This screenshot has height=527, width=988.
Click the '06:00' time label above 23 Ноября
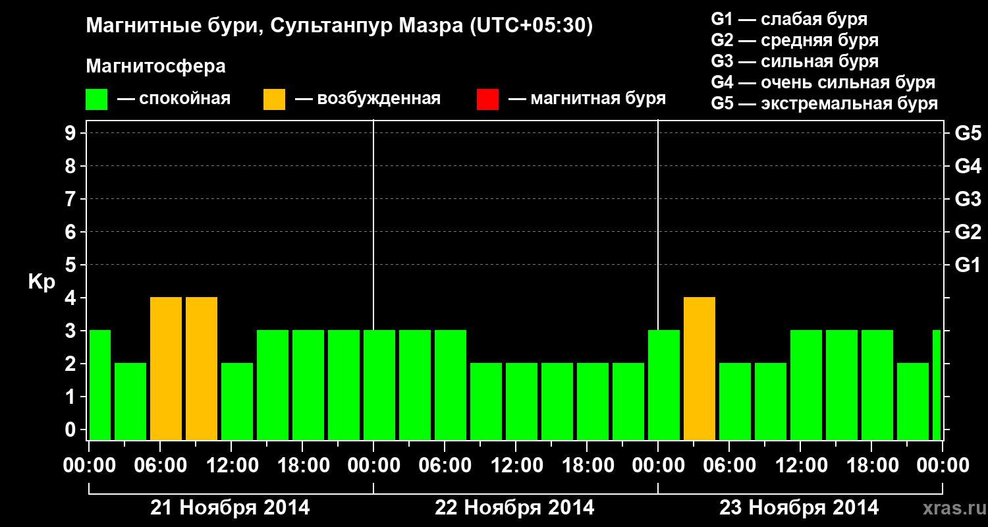[729, 466]
